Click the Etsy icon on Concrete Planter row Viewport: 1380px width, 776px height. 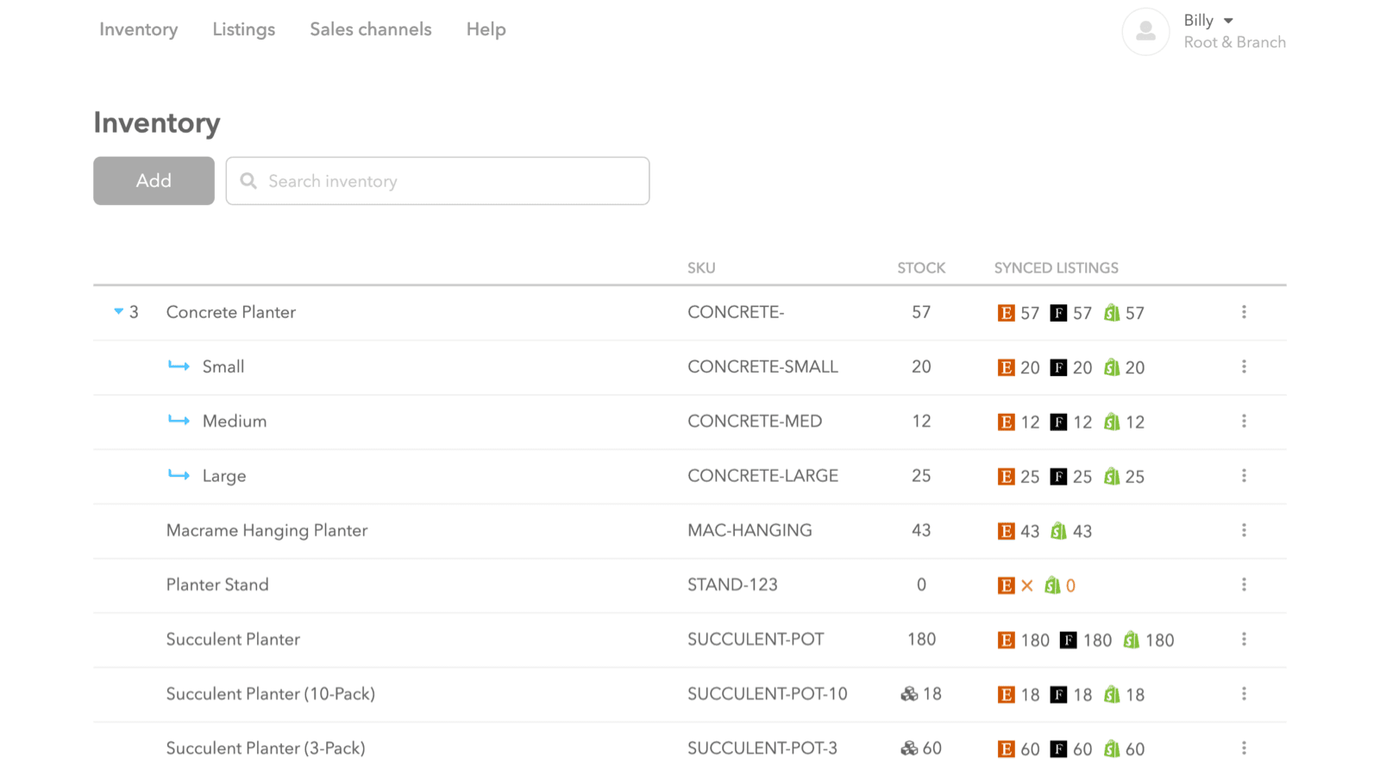tap(1007, 313)
